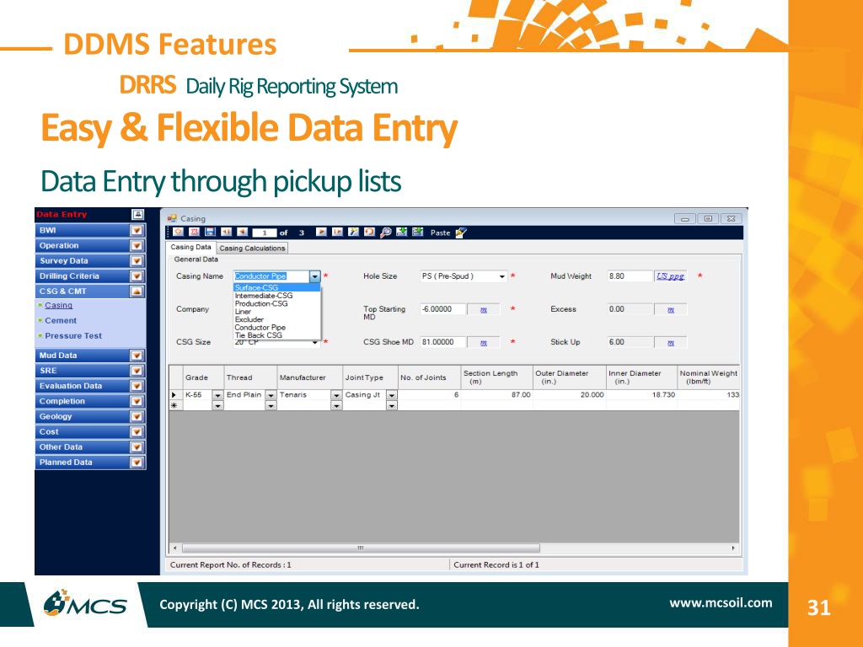Open the K-55 Grade dropdown
This screenshot has height=647, width=863.
pos(218,395)
